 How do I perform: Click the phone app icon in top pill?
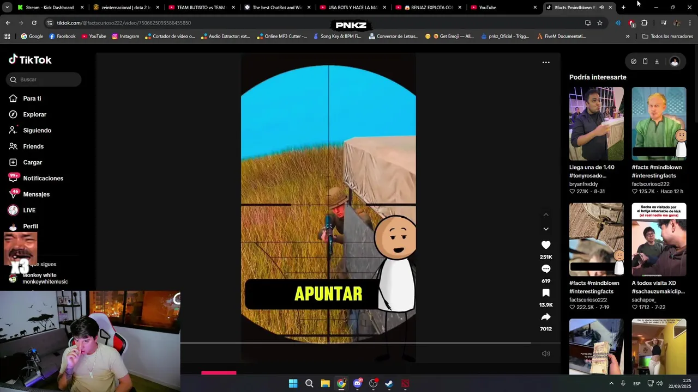[645, 62]
